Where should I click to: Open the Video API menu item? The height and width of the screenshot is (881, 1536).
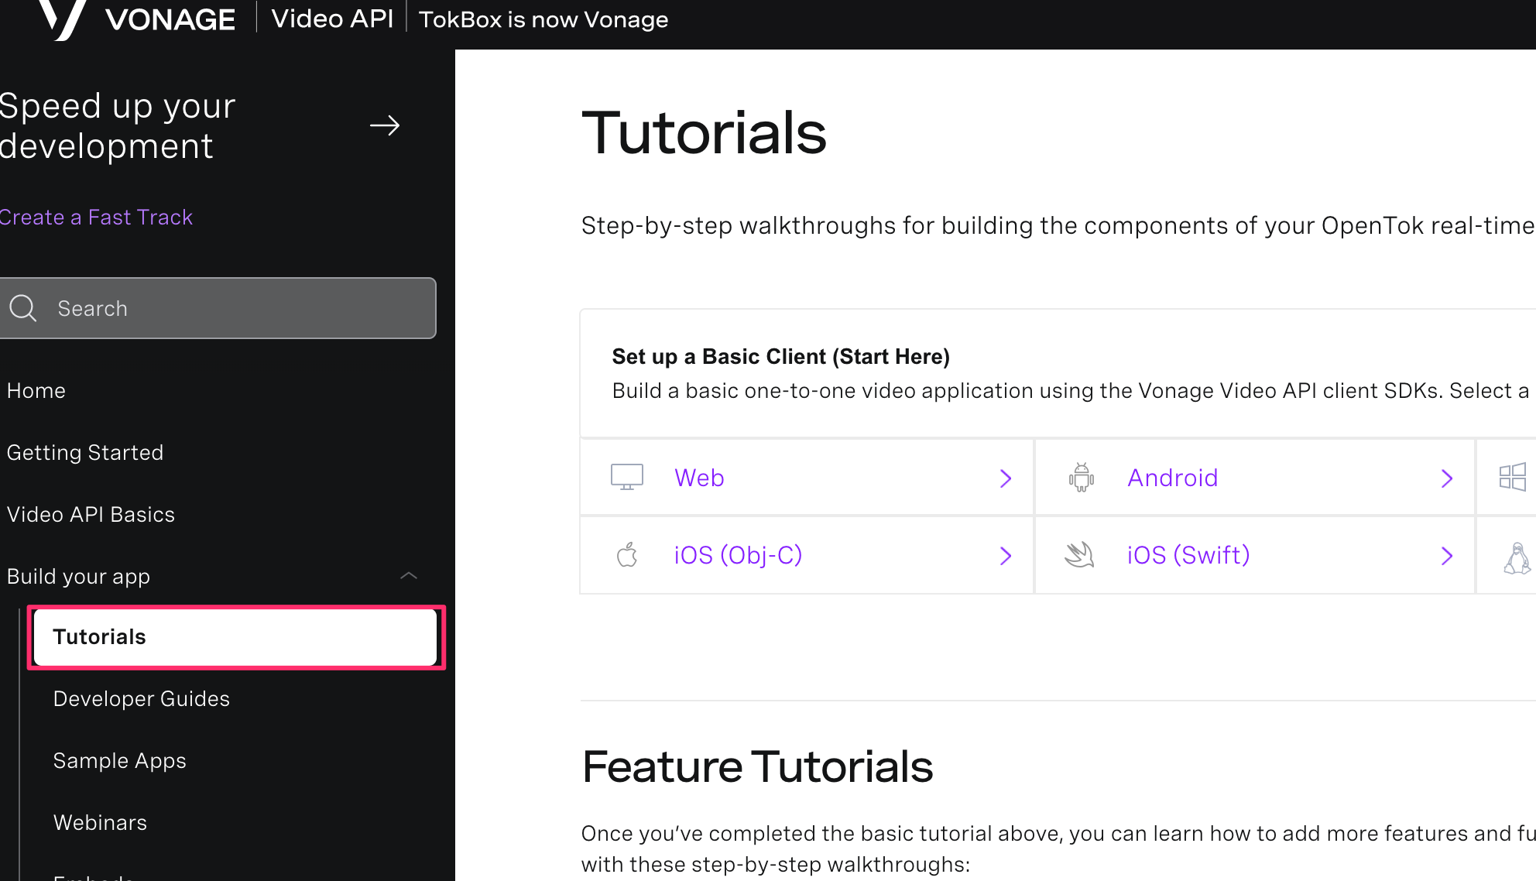coord(332,19)
